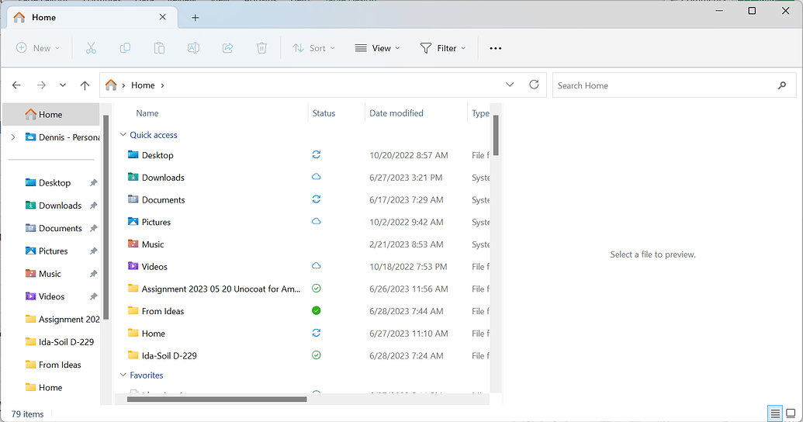Click the Paste clipboard icon
This screenshot has height=422, width=803.
pyautogui.click(x=159, y=48)
